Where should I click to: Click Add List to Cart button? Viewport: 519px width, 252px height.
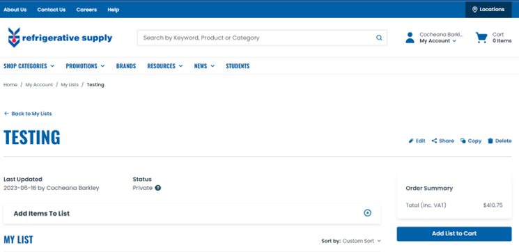click(454, 234)
